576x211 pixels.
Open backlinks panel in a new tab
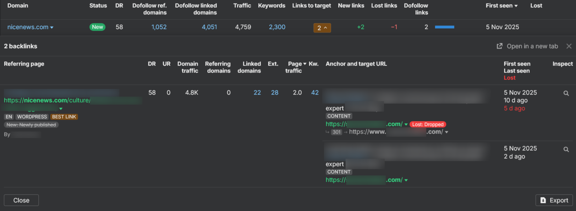527,46
